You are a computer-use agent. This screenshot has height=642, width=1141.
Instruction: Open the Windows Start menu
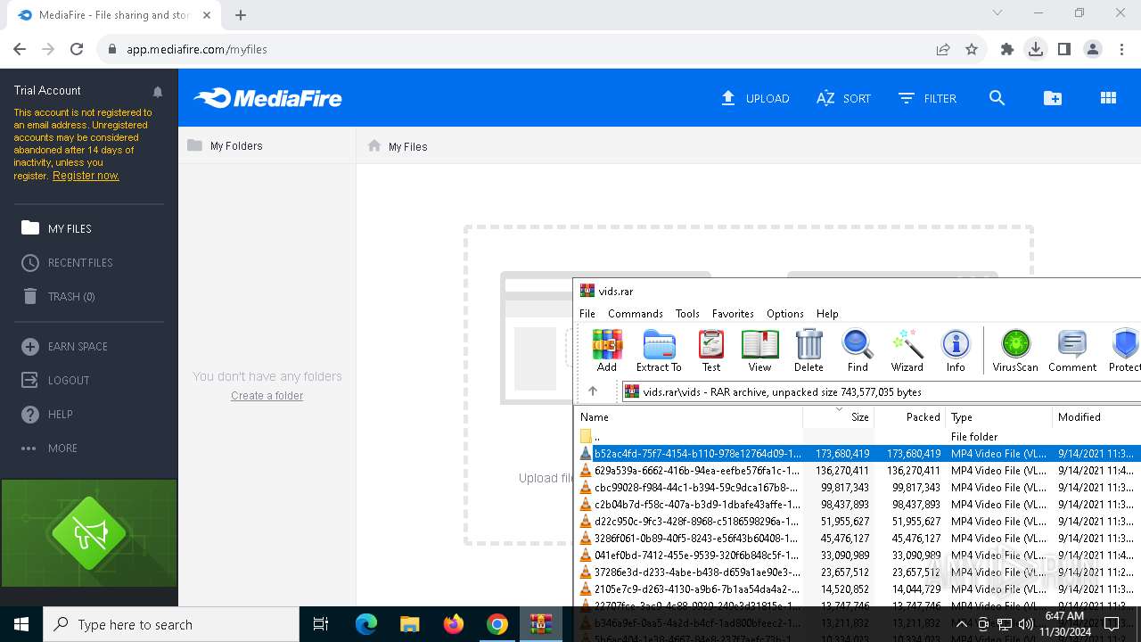click(x=21, y=624)
